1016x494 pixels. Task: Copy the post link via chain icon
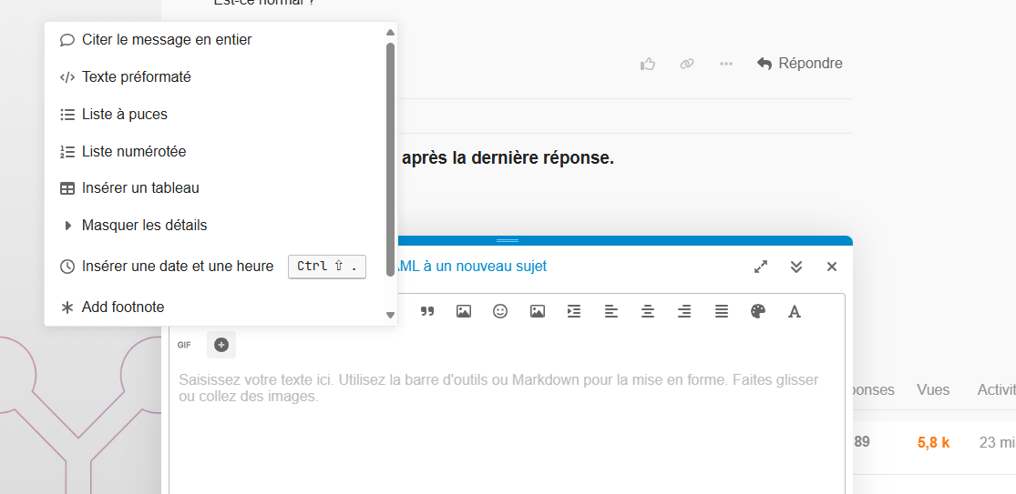click(687, 64)
